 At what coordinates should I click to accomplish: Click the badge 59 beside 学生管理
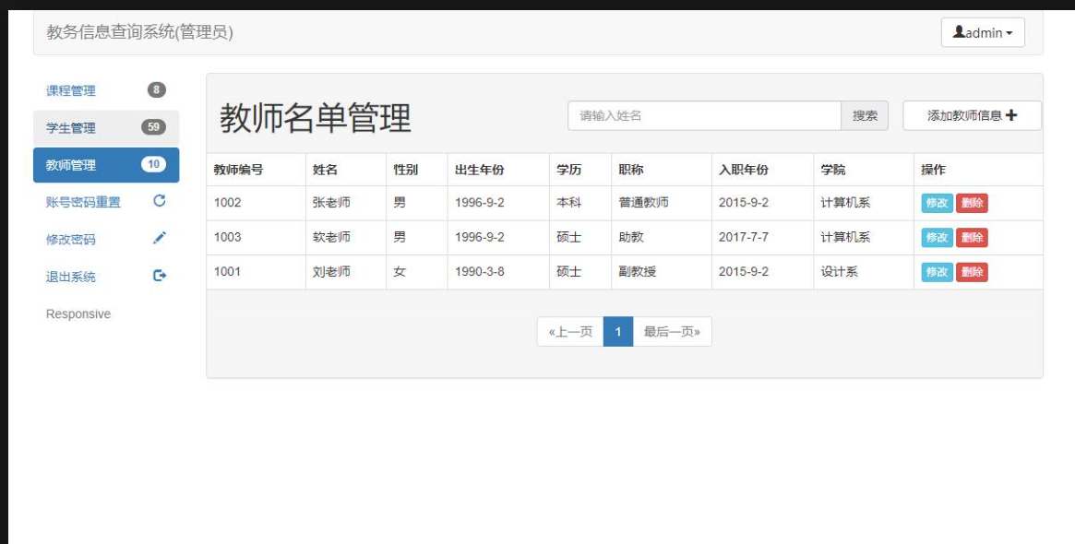click(x=153, y=126)
